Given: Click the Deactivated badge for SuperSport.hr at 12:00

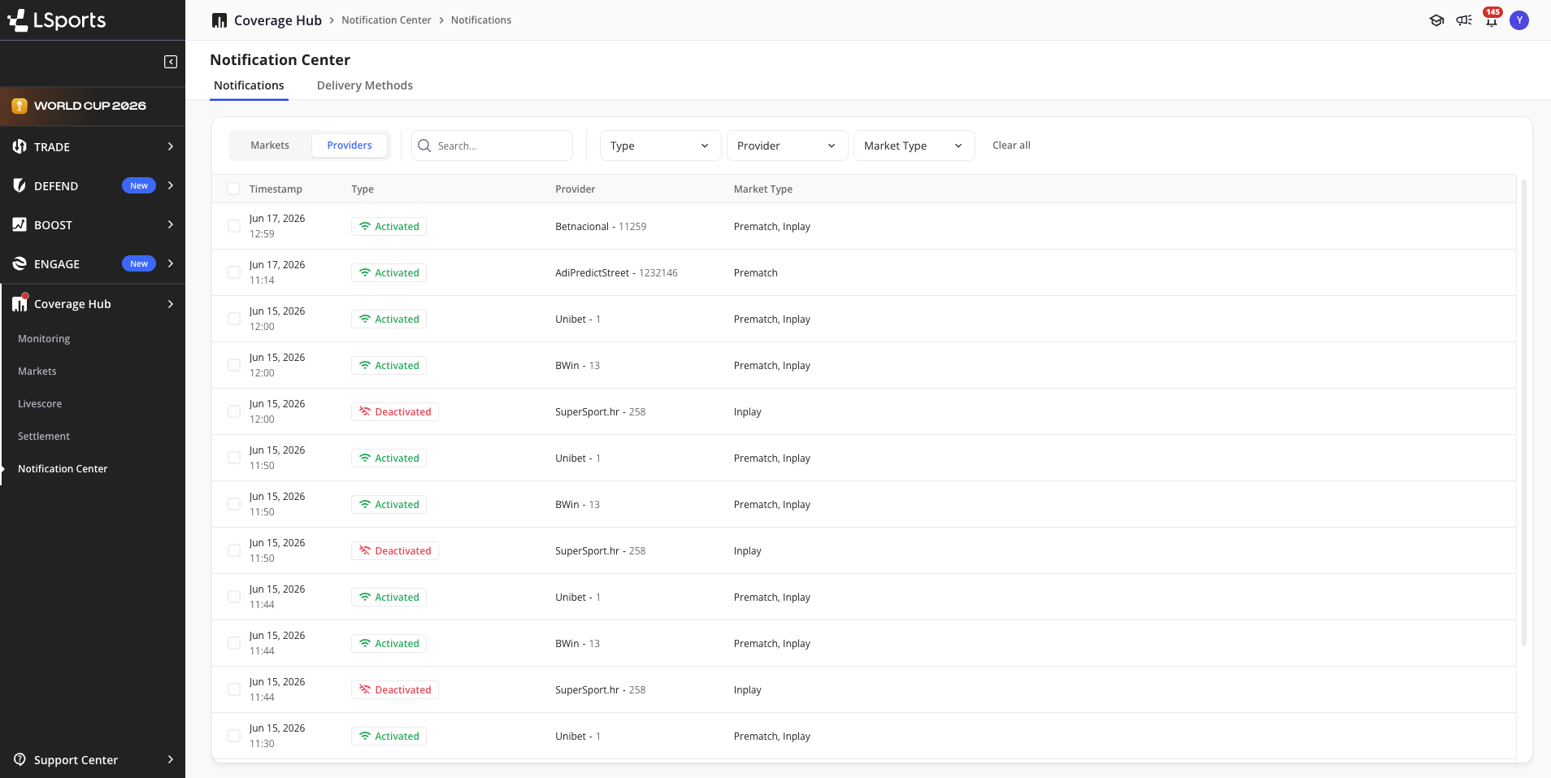Looking at the screenshot, I should click(395, 412).
